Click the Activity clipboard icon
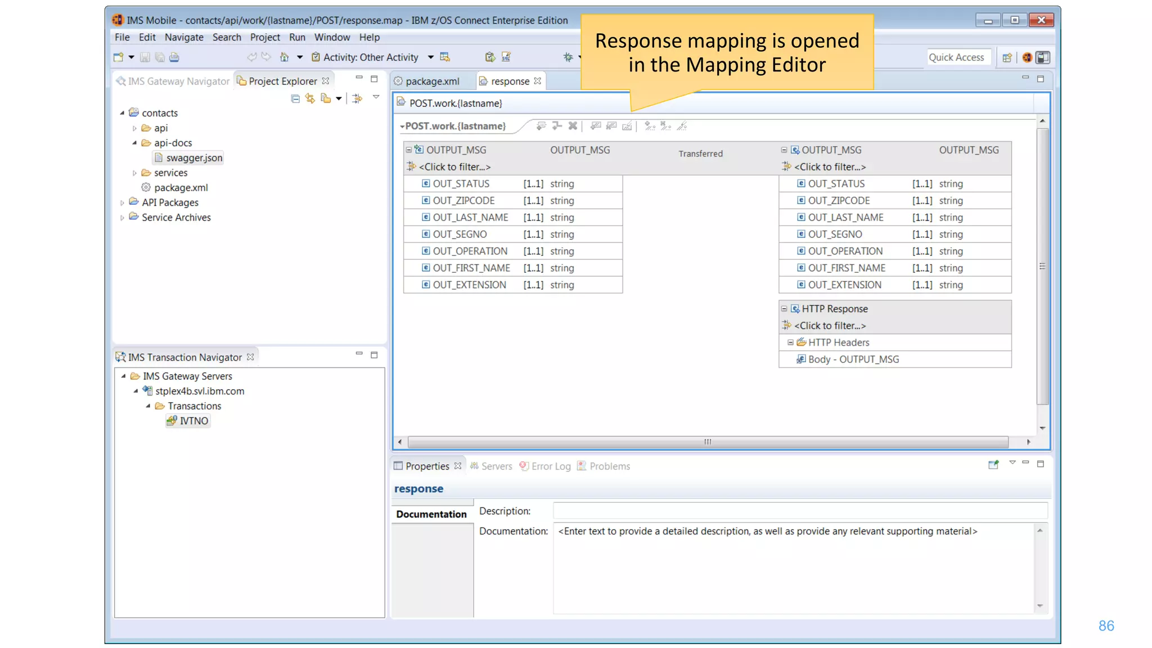 tap(316, 57)
